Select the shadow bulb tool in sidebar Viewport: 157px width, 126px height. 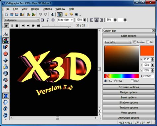6,67
